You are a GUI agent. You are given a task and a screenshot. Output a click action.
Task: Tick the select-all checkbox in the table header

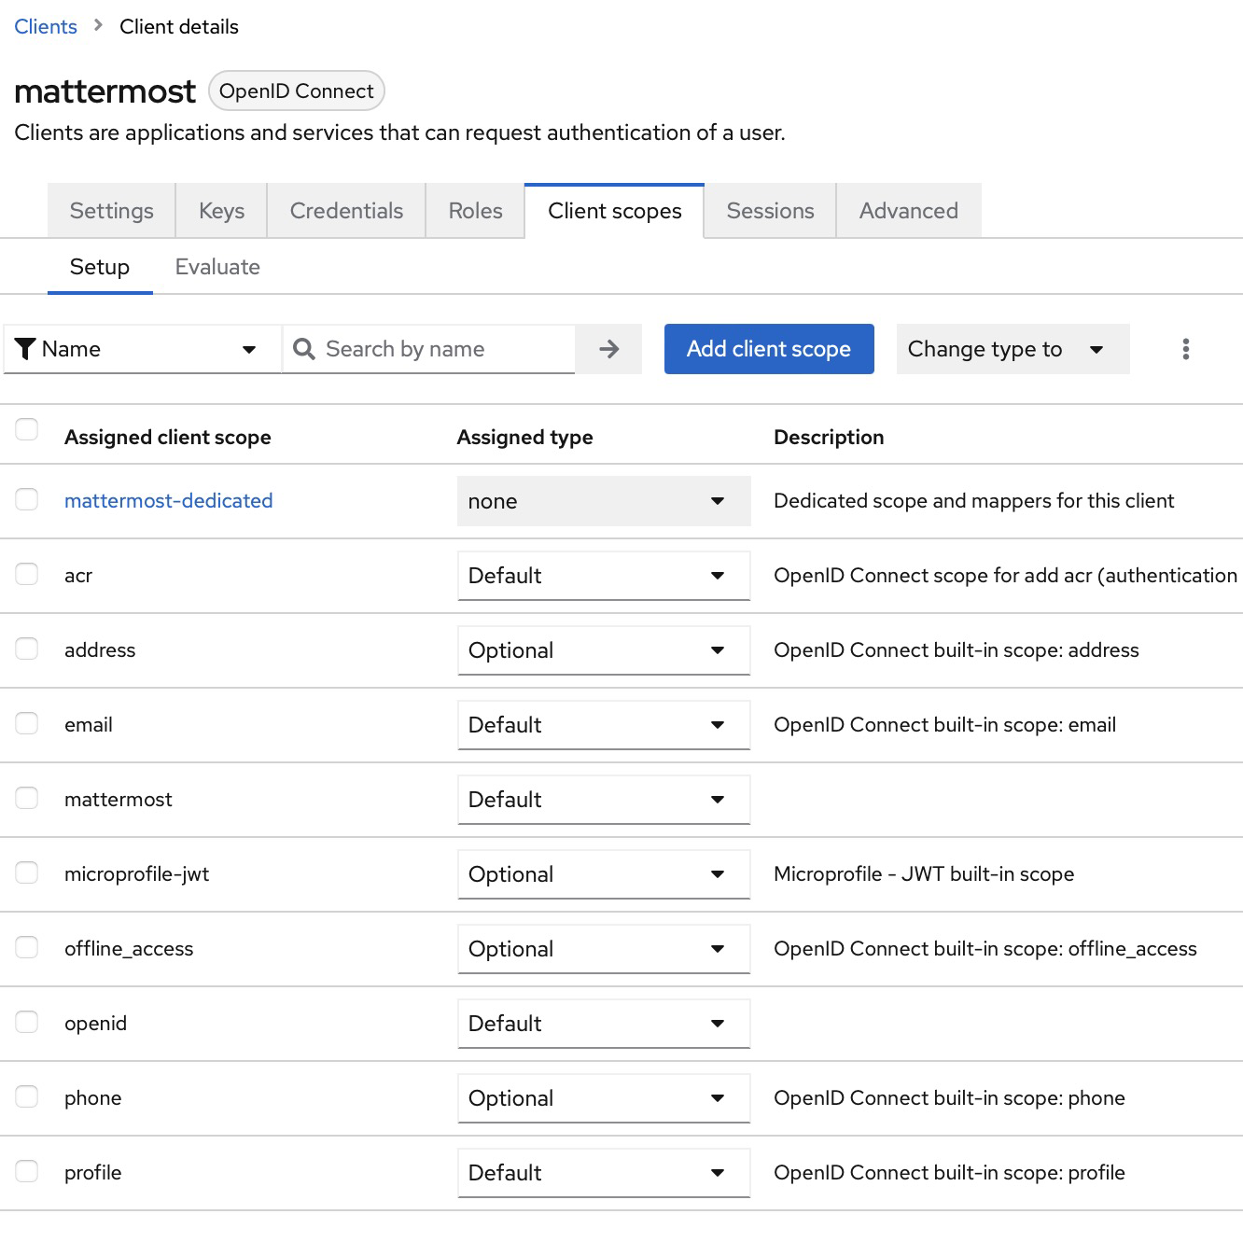[27, 429]
